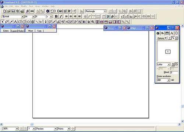184x132 pixels.
Task: Click the vertical scrollbar down arrow
Action: [183, 121]
